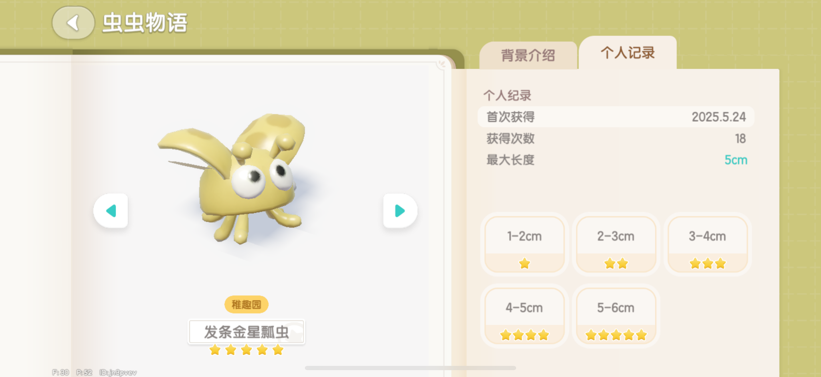The width and height of the screenshot is (821, 377).
Task: Click the 虫虫物语 page title
Action: 145,23
